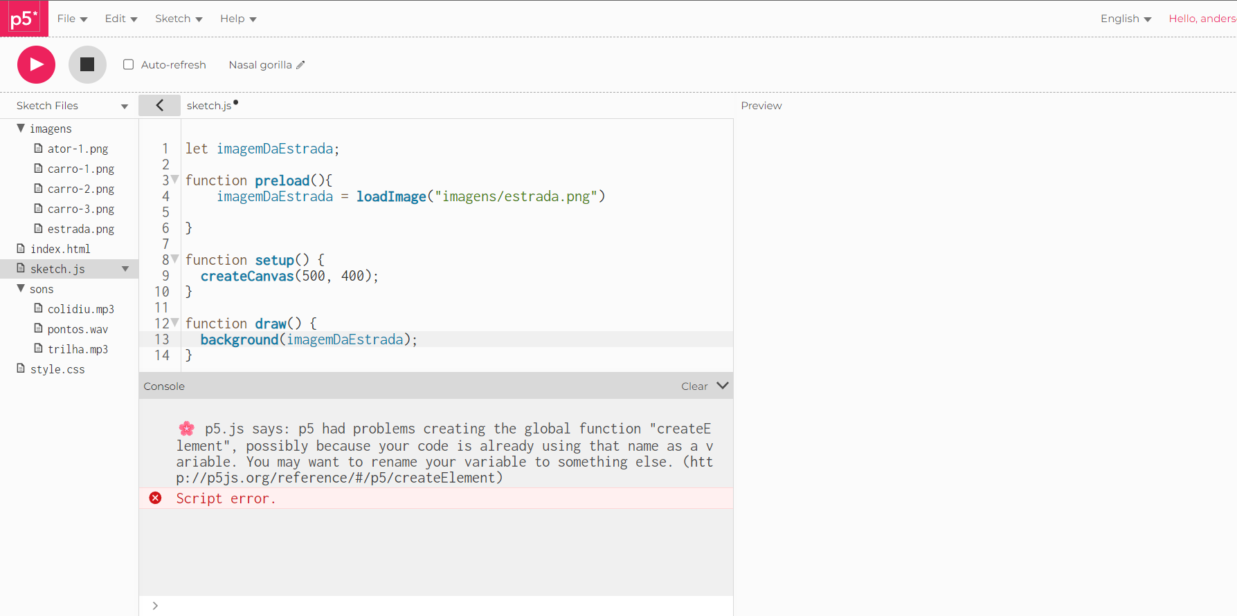
Task: Open the Edit menu
Action: click(x=121, y=19)
